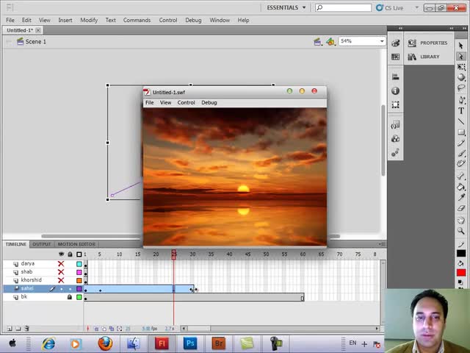This screenshot has height=353, width=470.
Task: Select the Deco tool
Action: point(461,164)
